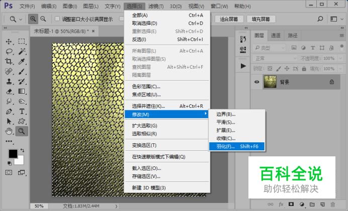
Task: Click the delete layer trash icon
Action: pyautogui.click(x=333, y=204)
